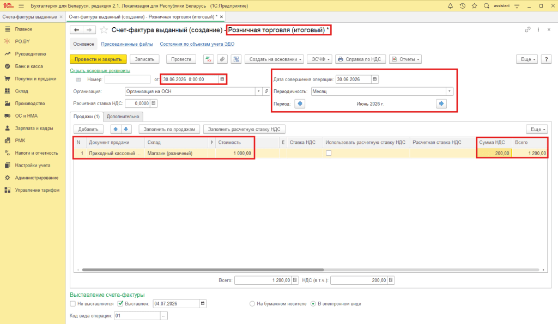
Task: Open calendar for Дата совершения операции
Action: pos(375,79)
